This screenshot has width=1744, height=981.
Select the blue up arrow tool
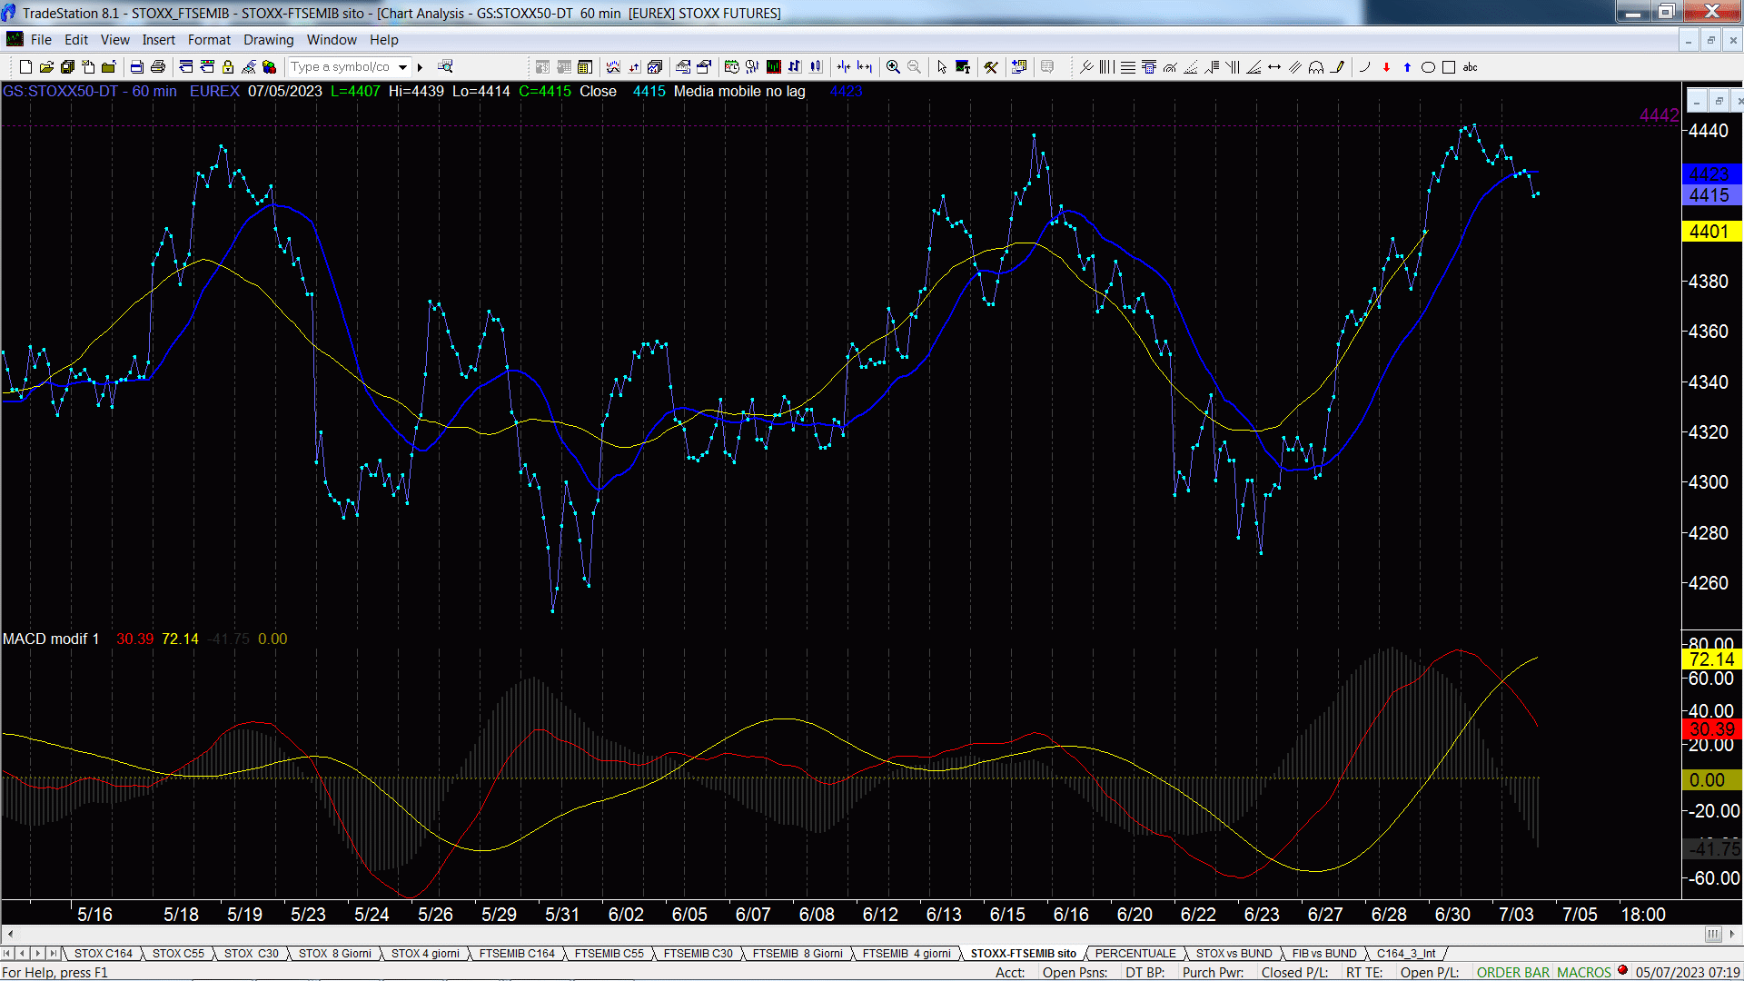(x=1407, y=67)
